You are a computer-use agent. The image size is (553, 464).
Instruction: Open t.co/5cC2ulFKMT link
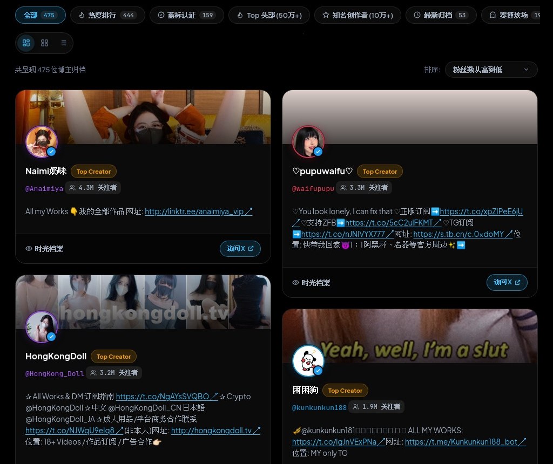(x=393, y=223)
